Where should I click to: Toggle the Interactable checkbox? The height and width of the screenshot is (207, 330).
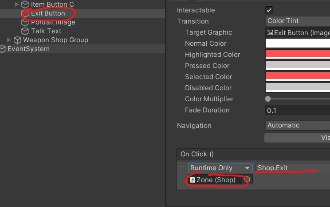point(269,10)
